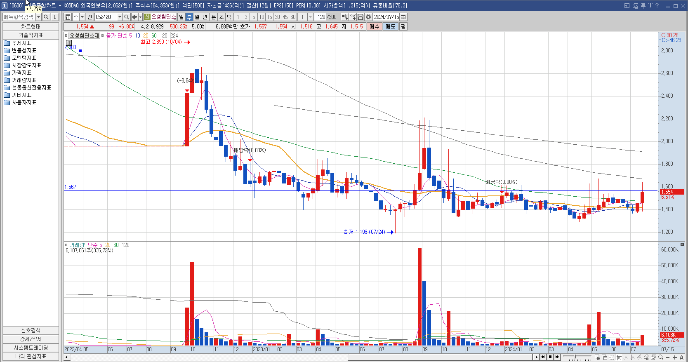Expand the 추세지표 folder in indicator tree
This screenshot has height=362, width=688.
[21, 43]
